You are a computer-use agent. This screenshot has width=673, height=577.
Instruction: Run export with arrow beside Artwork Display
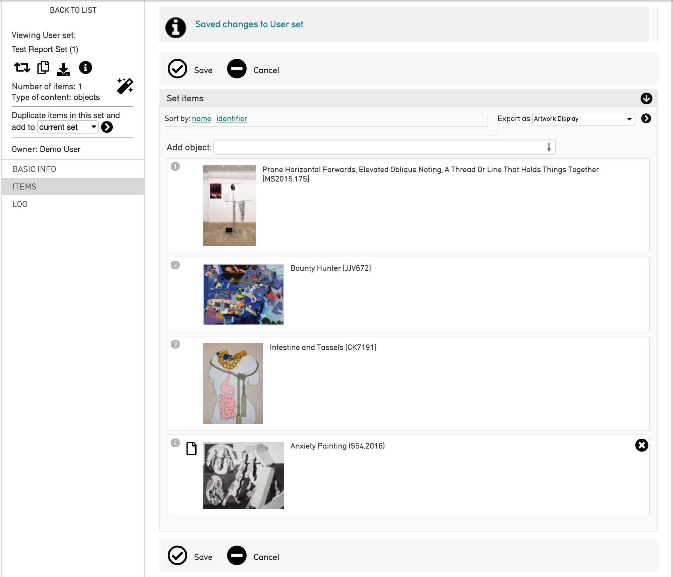pos(646,118)
